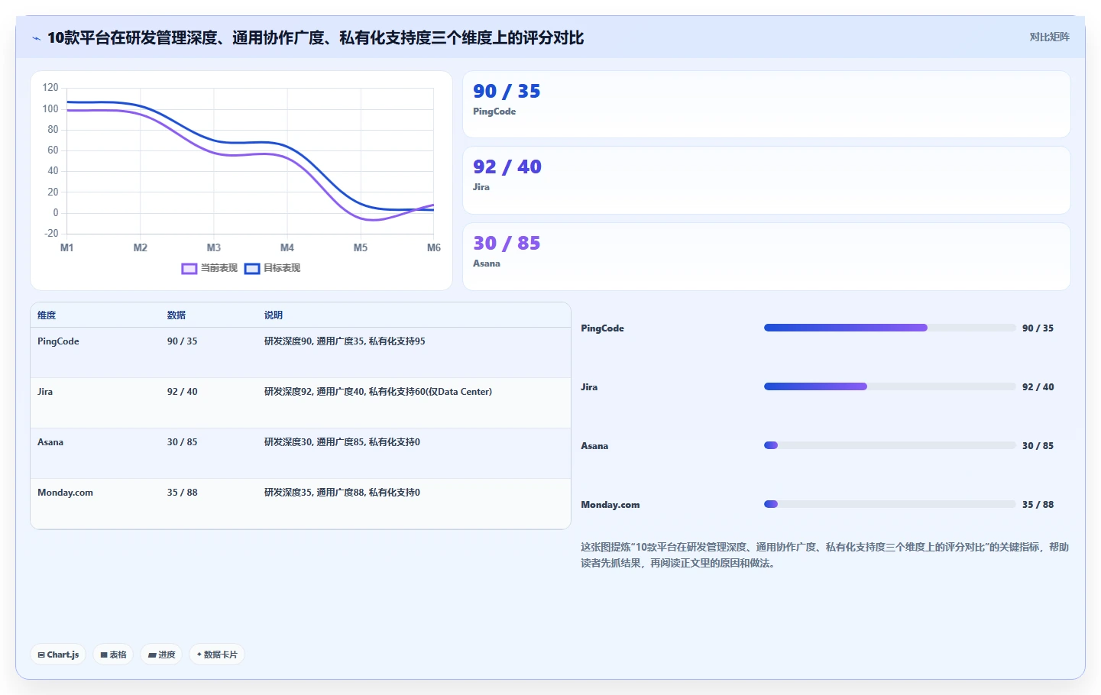Click the 35 / 88 value beside the progress bar
This screenshot has width=1101, height=695.
coord(1038,505)
